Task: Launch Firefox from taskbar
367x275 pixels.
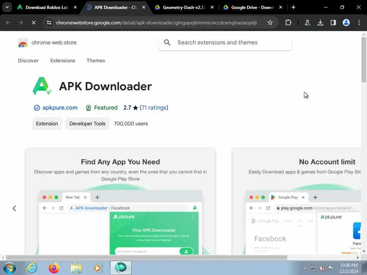Action: 54,268
